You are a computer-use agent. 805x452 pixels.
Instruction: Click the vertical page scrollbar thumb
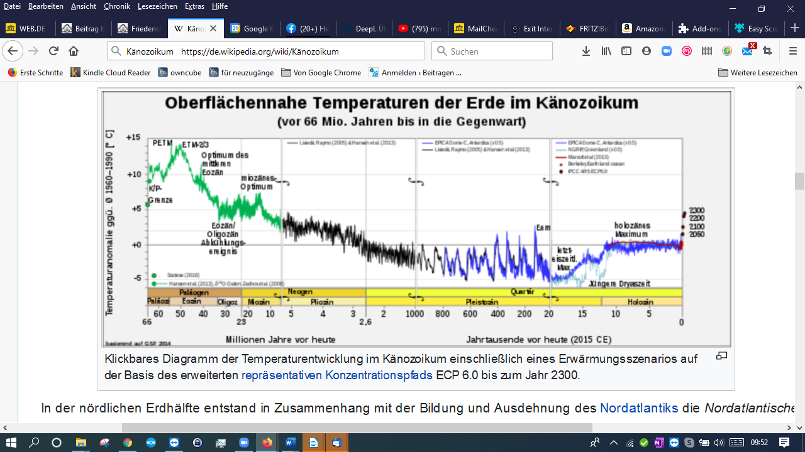[799, 181]
